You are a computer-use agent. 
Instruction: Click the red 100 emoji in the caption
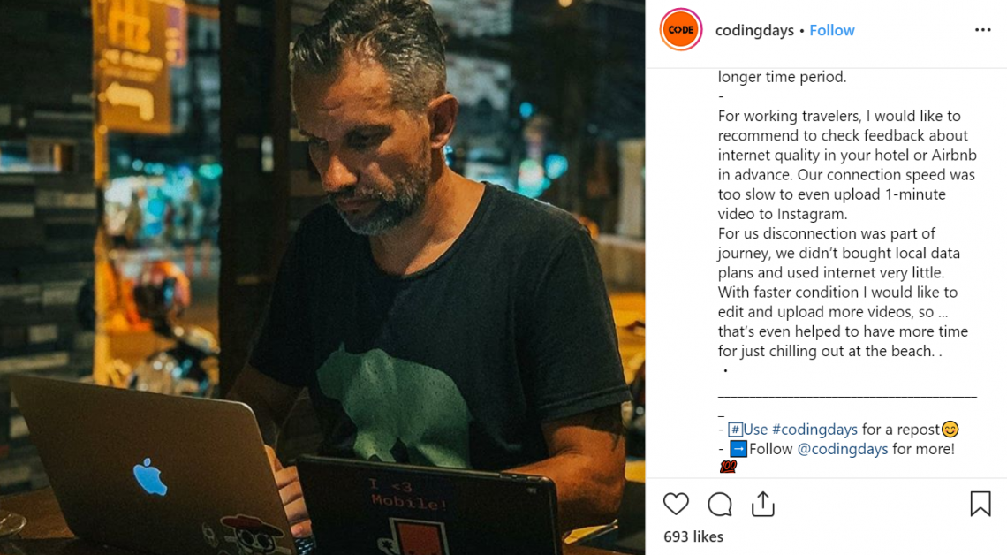[728, 467]
